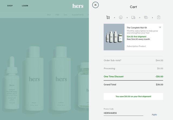Click the Complete Hair Kit product thumbnail
Viewport: 173px width, 120px height.
pos(114,37)
